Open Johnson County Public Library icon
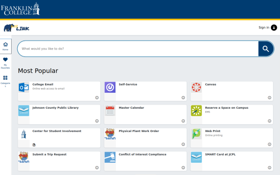 [24, 111]
